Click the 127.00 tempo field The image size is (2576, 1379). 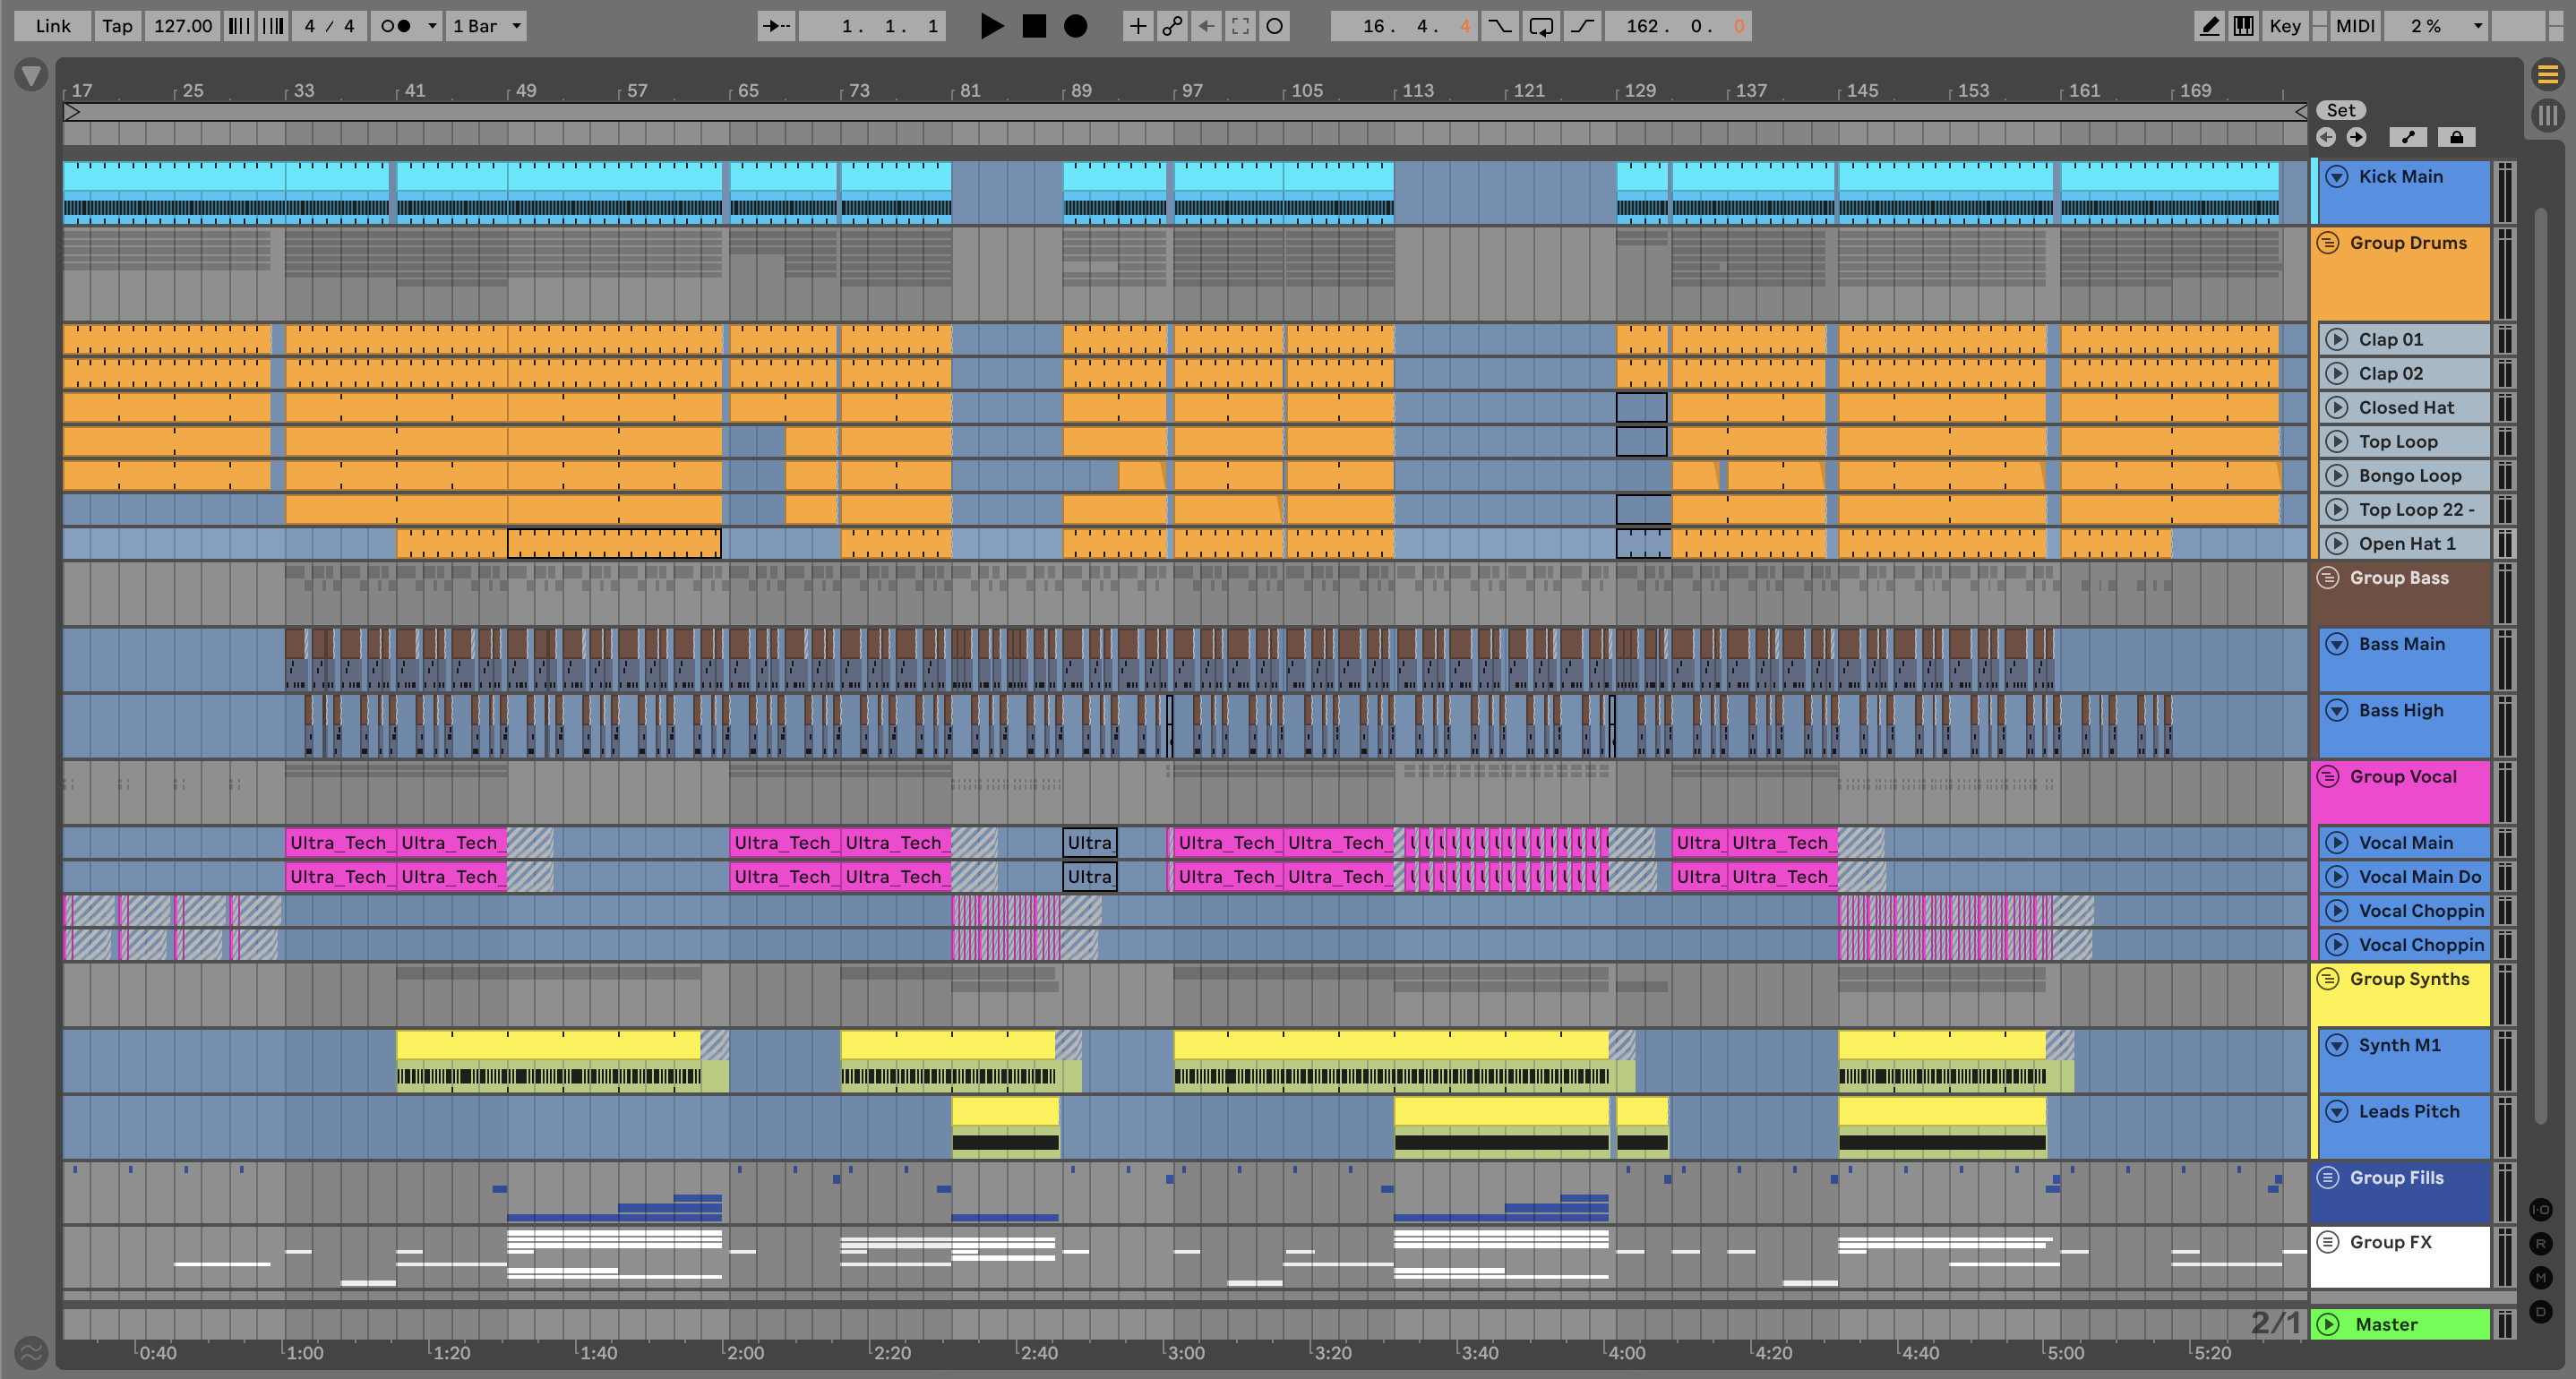pos(182,26)
